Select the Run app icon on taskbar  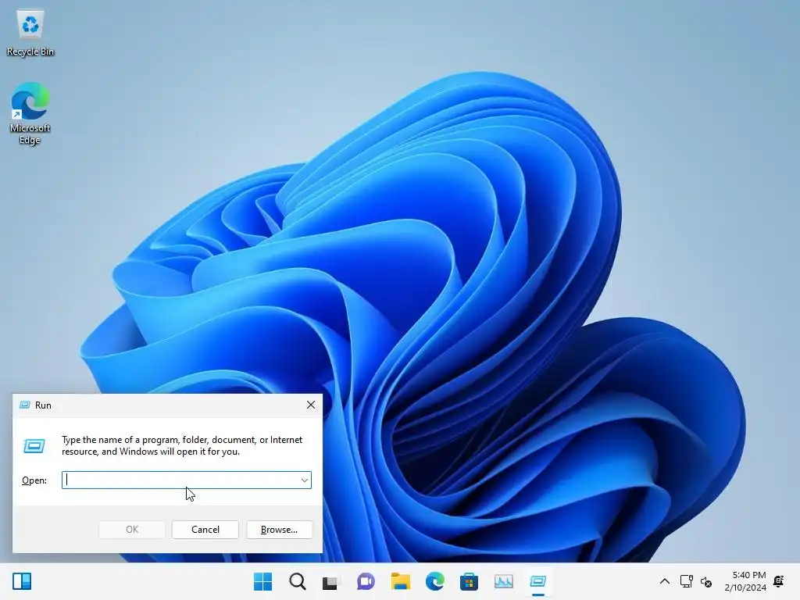pyautogui.click(x=537, y=581)
